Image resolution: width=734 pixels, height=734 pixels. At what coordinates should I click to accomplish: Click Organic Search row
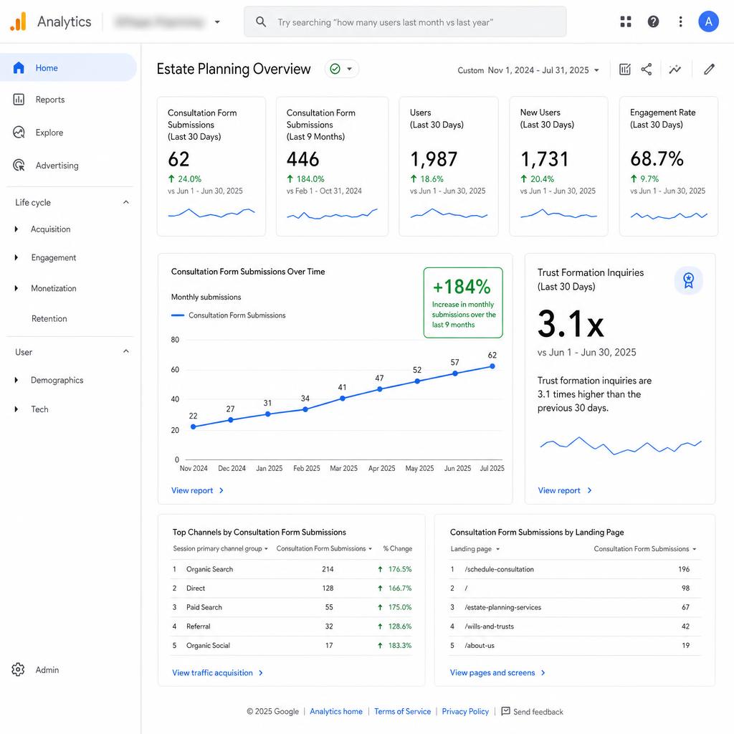(x=292, y=569)
